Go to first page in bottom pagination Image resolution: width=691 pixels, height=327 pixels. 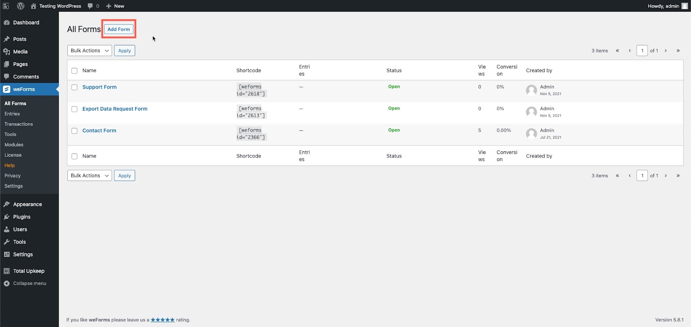[618, 175]
